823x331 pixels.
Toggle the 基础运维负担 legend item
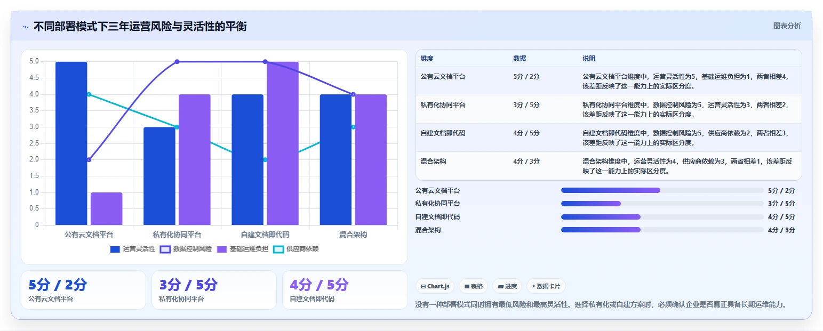tap(243, 249)
